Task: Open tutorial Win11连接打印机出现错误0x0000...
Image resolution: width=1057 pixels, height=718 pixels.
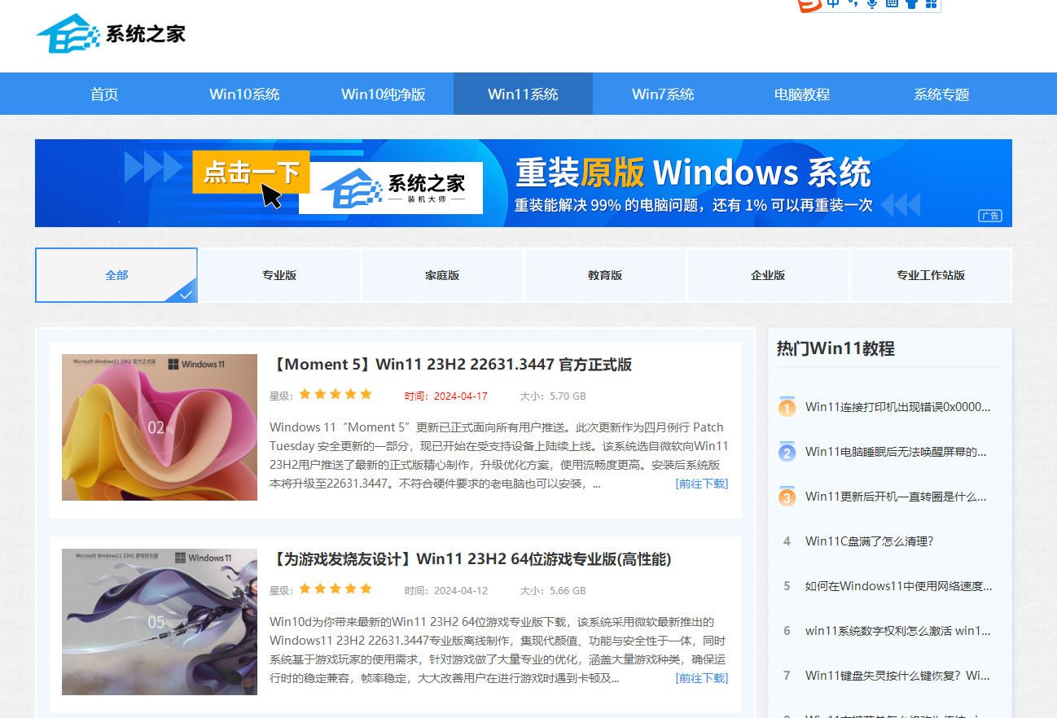Action: click(898, 407)
